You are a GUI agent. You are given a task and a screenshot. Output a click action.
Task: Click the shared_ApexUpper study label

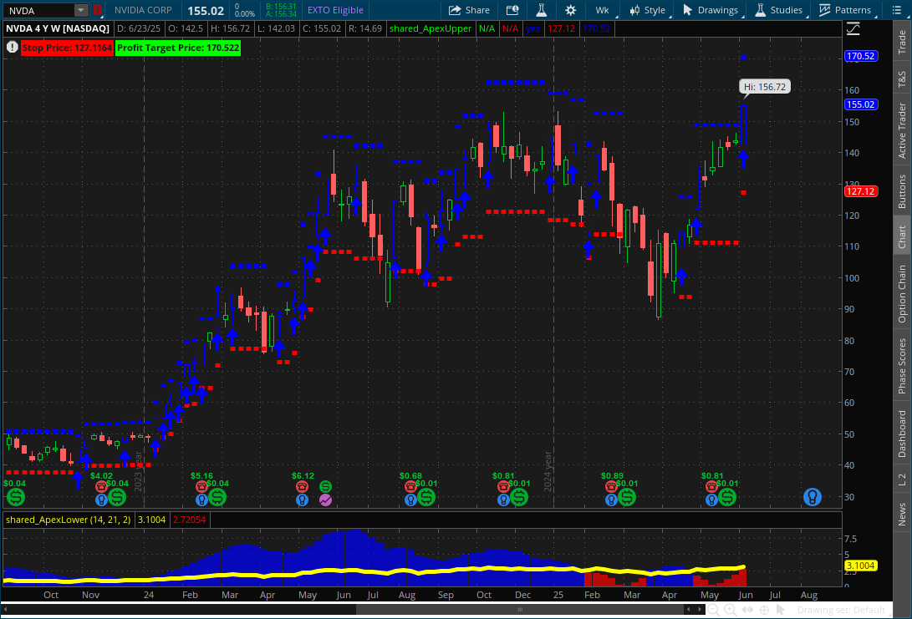[431, 28]
